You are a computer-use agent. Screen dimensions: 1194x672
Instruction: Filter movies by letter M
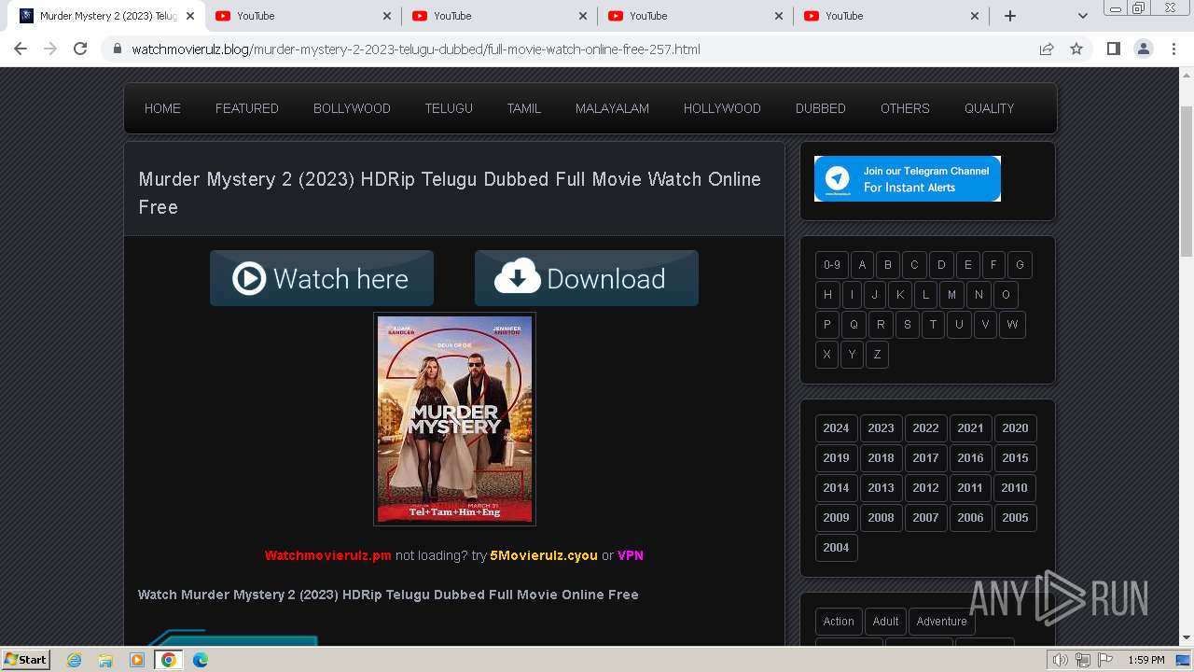[951, 295]
